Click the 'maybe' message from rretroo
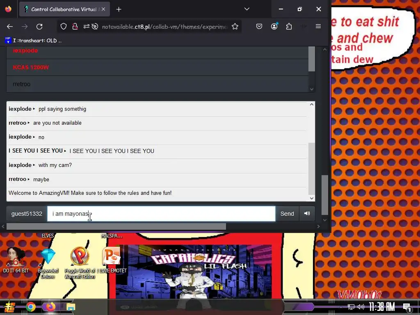Viewport: 420px width, 315px height. [41, 180]
